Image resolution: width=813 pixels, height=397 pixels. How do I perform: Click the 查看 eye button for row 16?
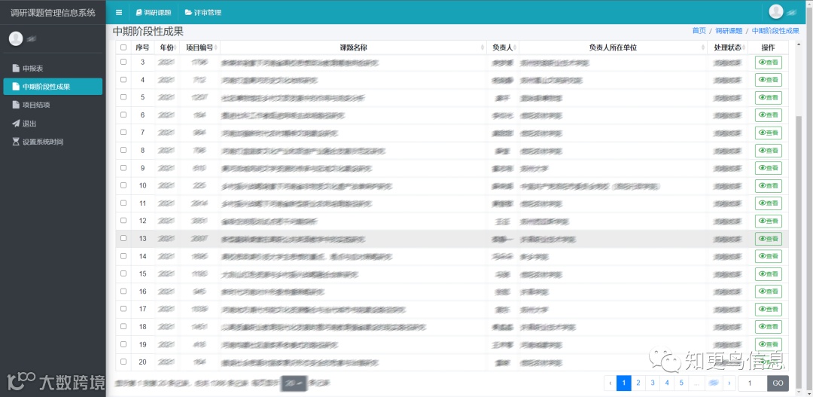tap(769, 292)
